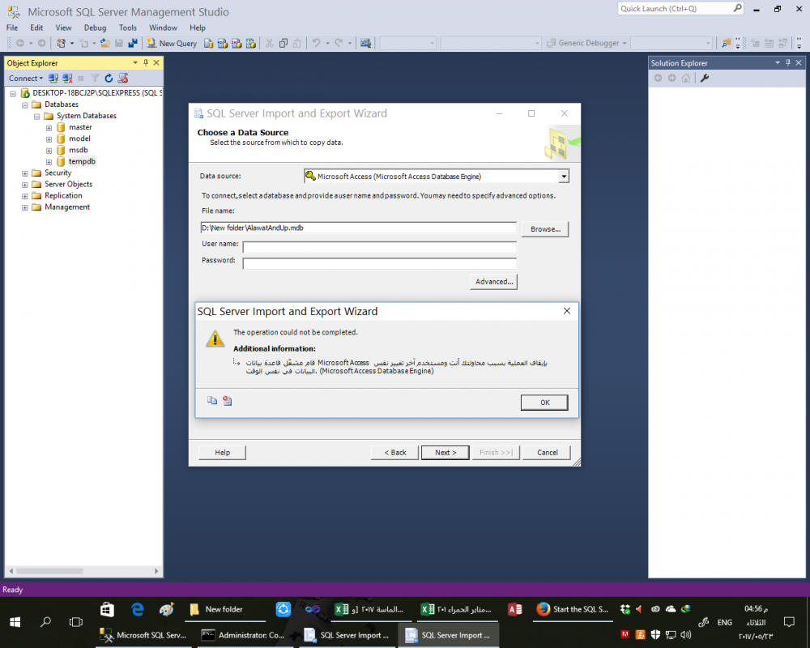Image resolution: width=810 pixels, height=648 pixels.
Task: Click the Object Explorer horizontal scrollbar
Action: (x=84, y=571)
